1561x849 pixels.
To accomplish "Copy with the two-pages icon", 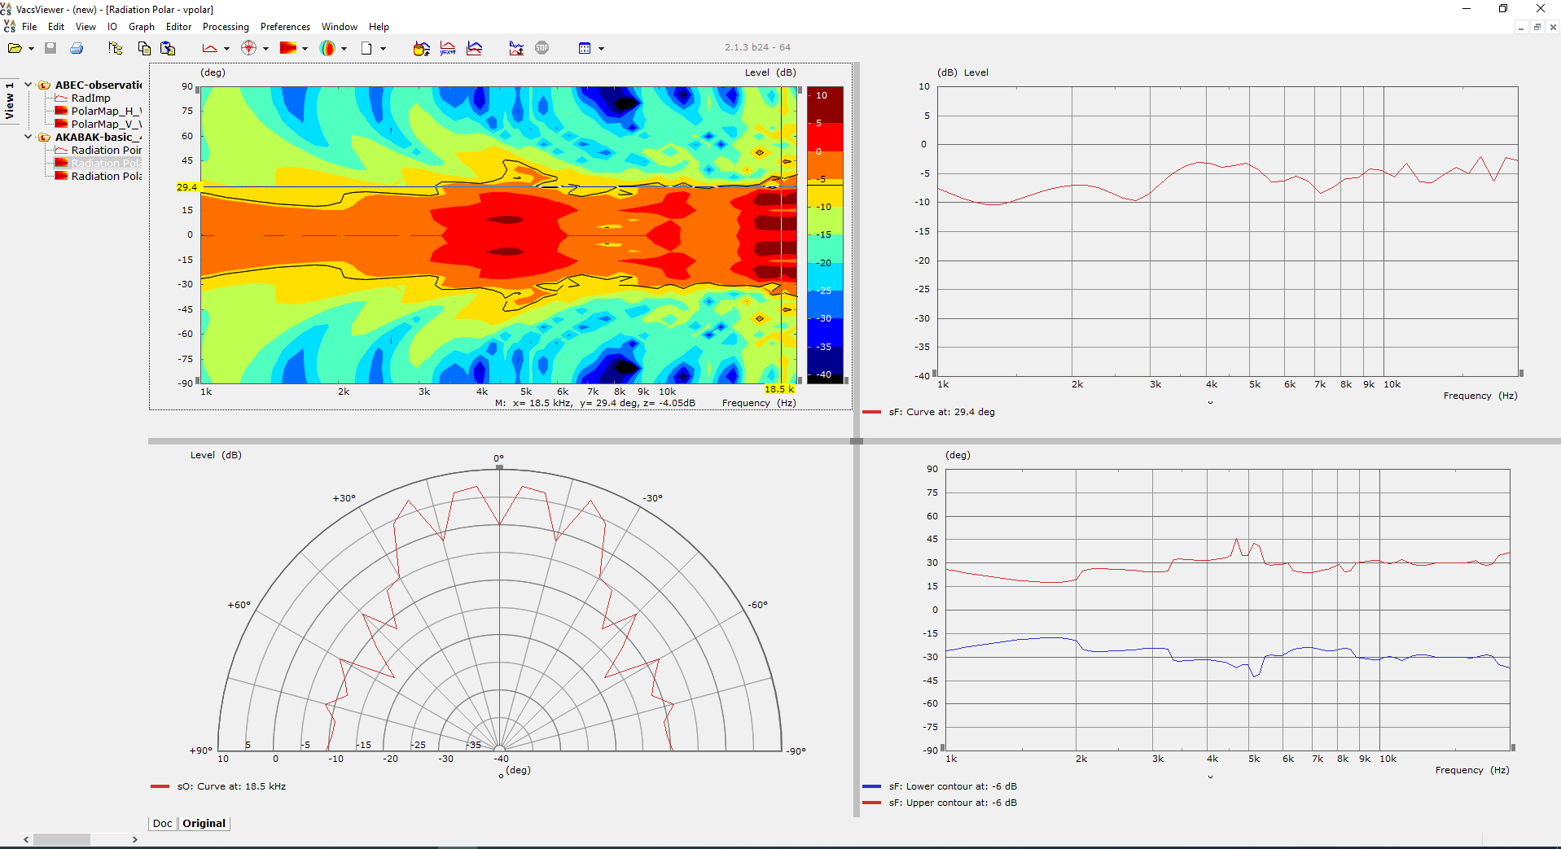I will [x=144, y=48].
